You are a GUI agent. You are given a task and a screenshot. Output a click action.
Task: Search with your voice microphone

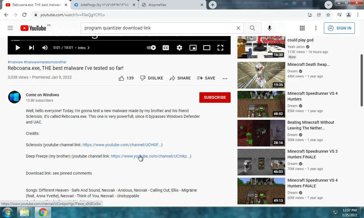tap(270, 28)
